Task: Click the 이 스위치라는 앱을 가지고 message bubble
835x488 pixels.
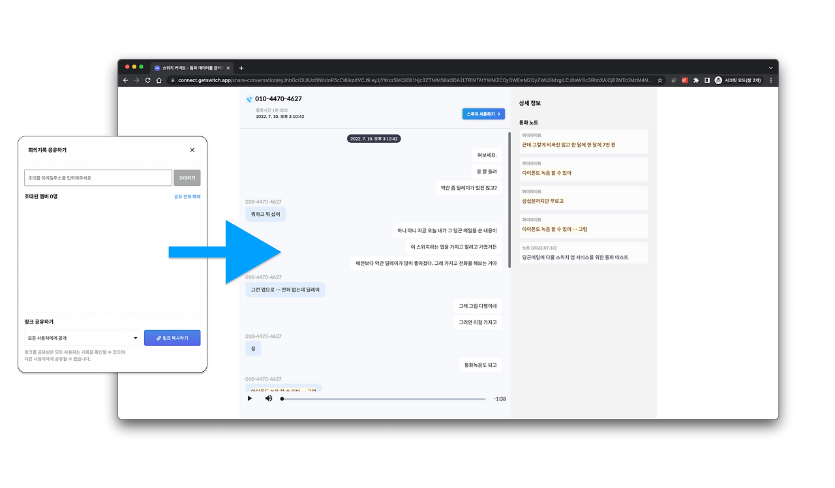Action: tap(454, 247)
